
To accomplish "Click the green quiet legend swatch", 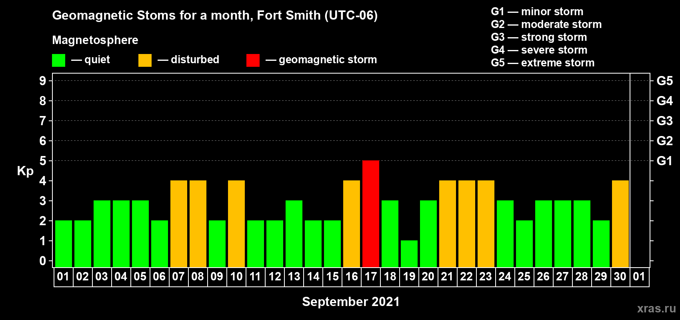I will pos(58,60).
